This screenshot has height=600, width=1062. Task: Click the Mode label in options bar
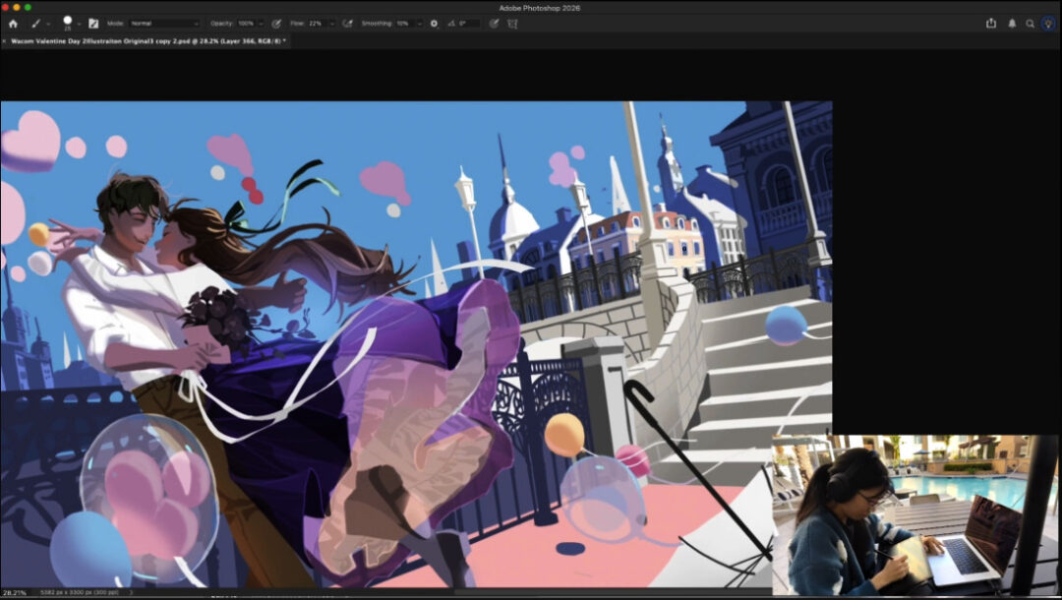tap(115, 23)
